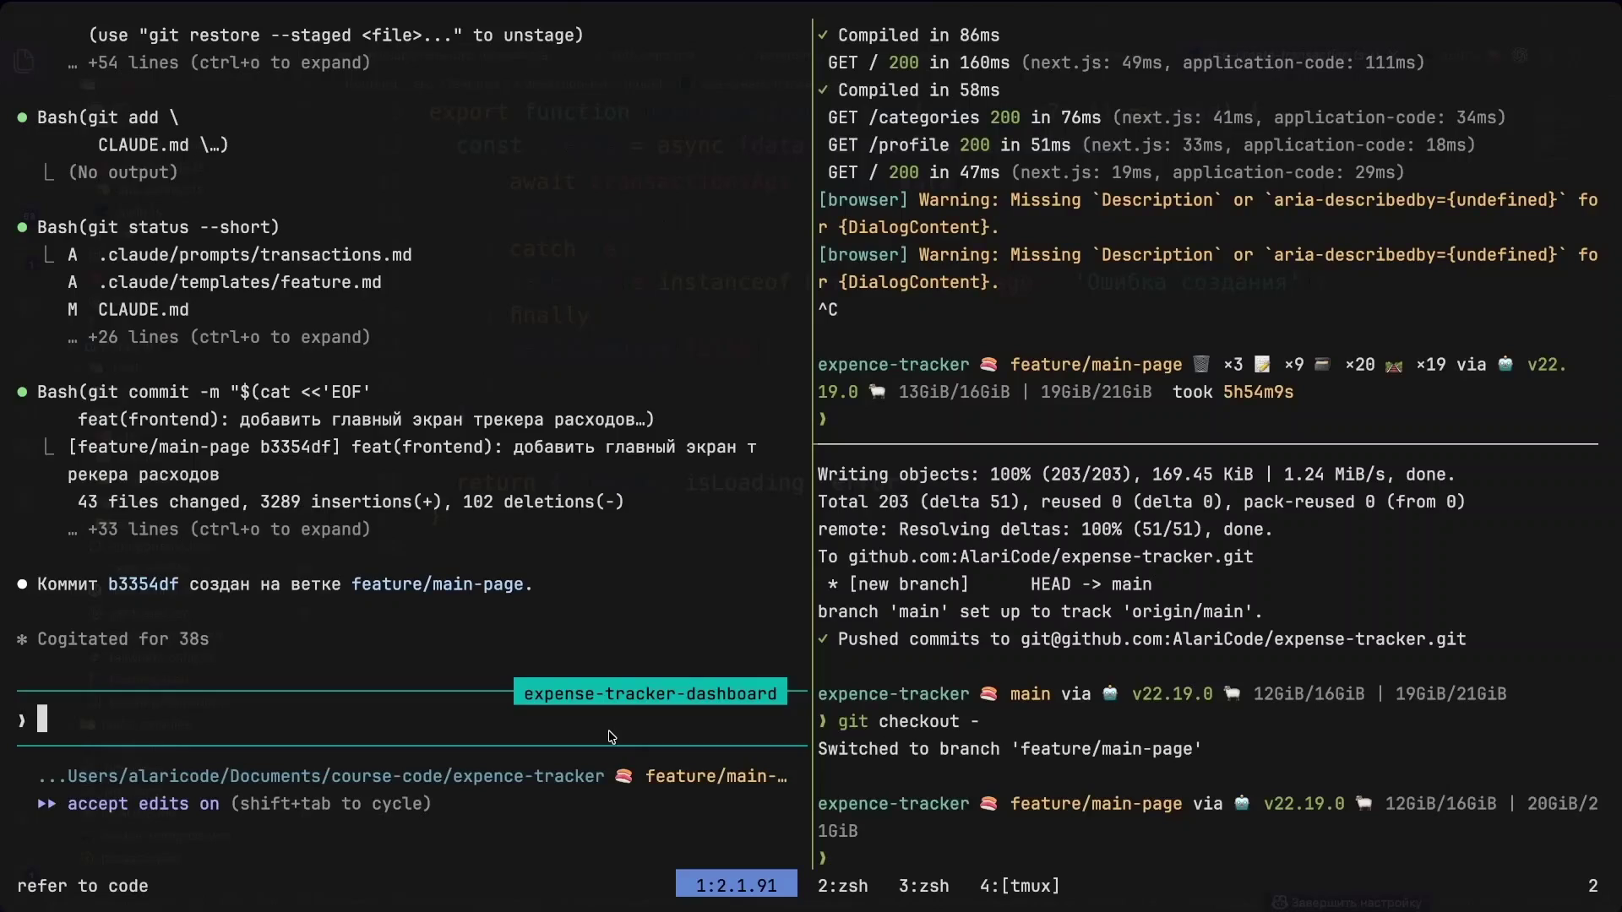Click github.com:AlariCode/expense-tracker.git in the To line
The image size is (1622, 912).
(1051, 556)
